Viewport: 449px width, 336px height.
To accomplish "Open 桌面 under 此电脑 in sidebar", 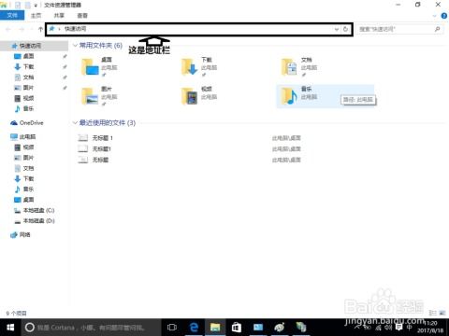I will click(x=28, y=200).
